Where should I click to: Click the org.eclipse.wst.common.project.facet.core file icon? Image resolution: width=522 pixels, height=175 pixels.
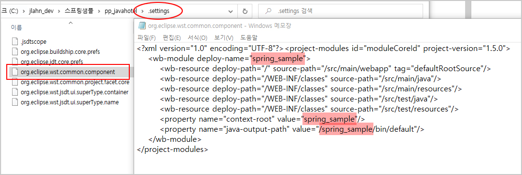[14, 82]
